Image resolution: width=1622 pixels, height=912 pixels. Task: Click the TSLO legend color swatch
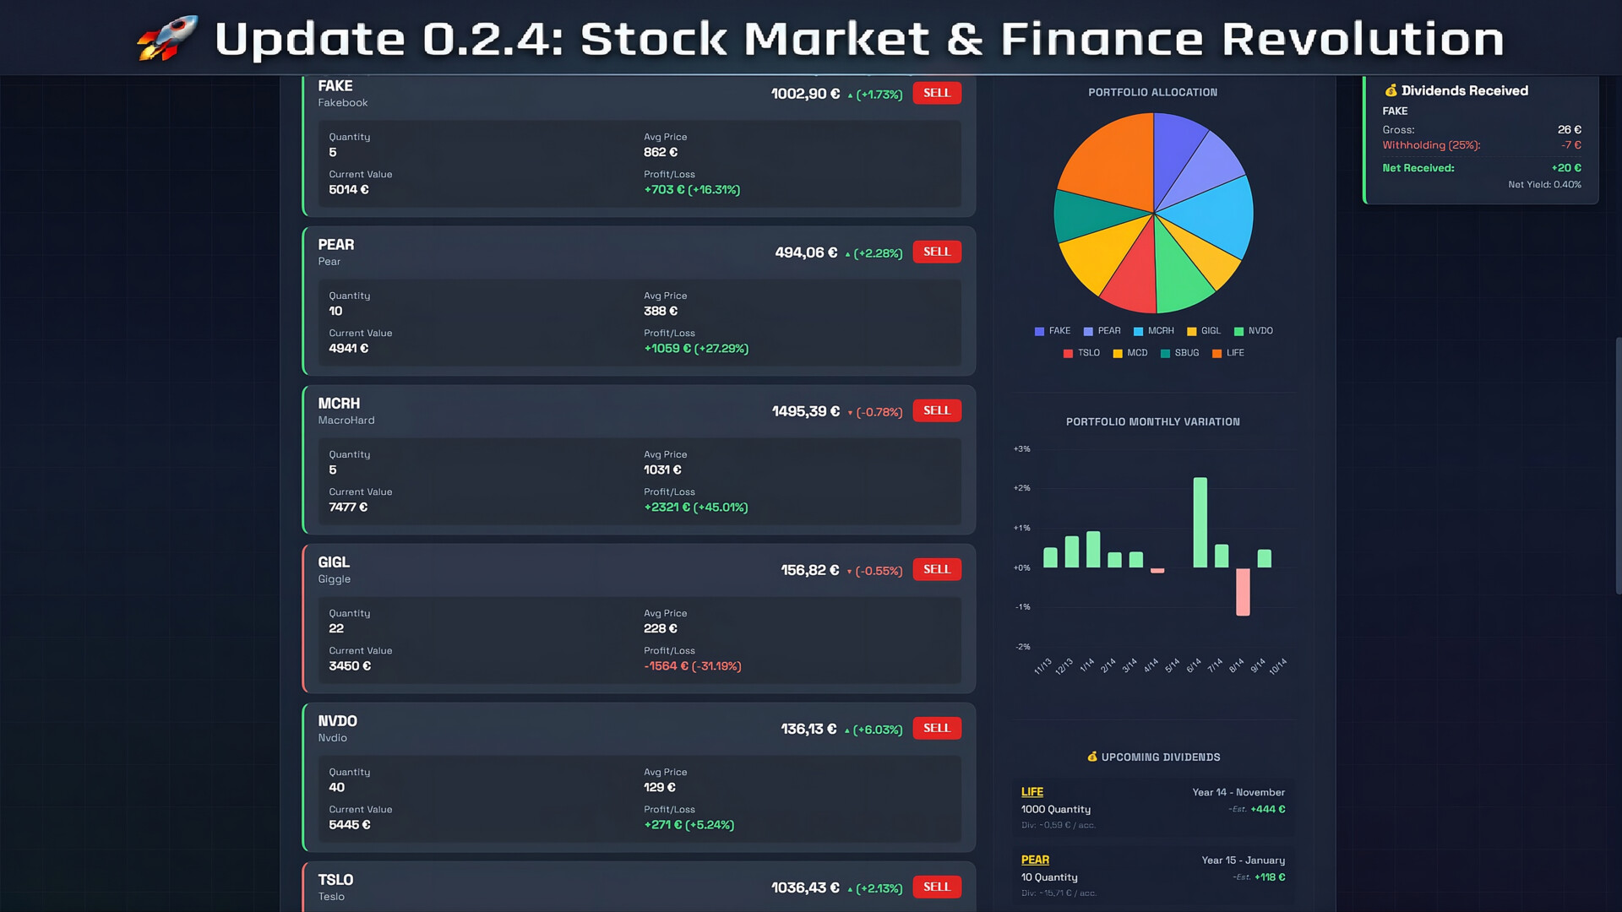click(1068, 354)
